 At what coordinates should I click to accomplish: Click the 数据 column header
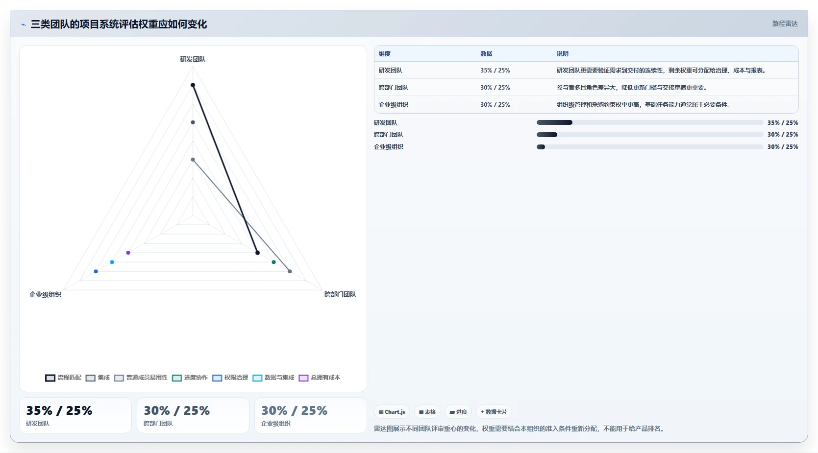(x=486, y=54)
